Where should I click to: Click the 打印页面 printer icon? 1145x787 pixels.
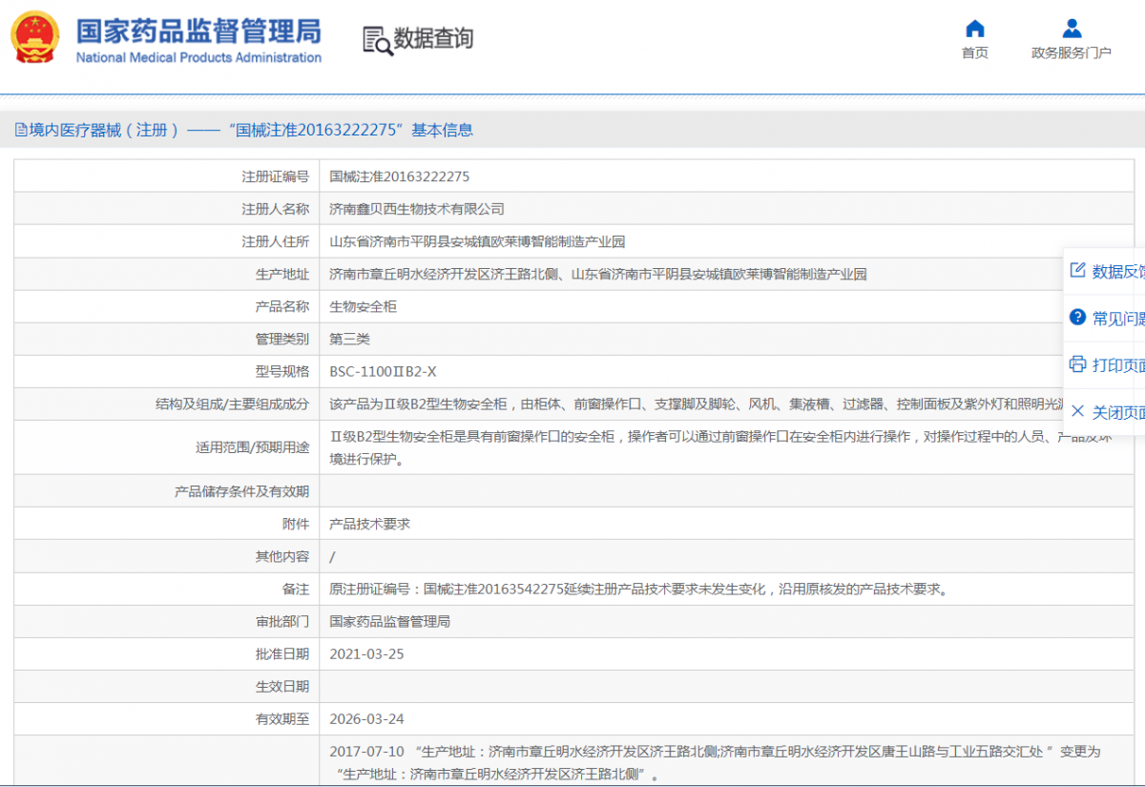pos(1077,364)
